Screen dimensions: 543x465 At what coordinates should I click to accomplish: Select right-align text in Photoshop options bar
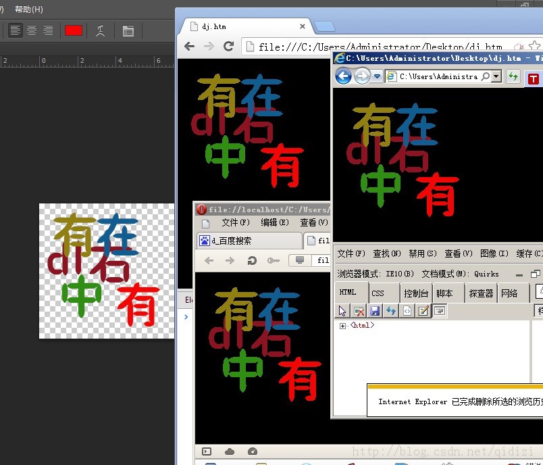pos(48,30)
